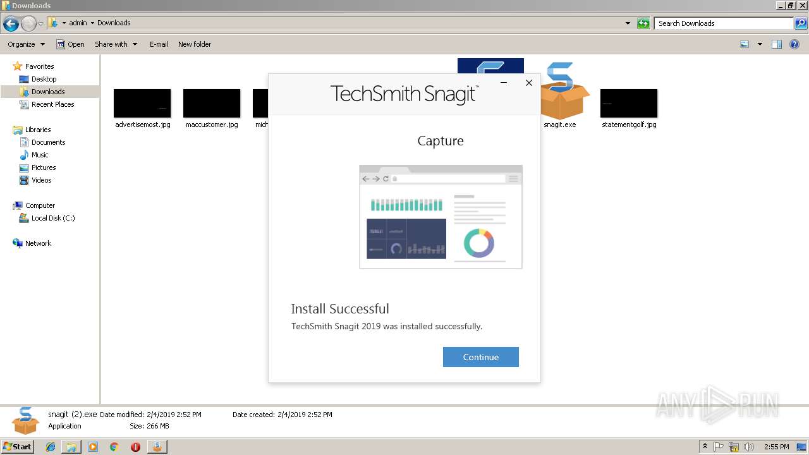Open Recent Places in the sidebar
This screenshot has width=809, height=455.
coord(52,104)
